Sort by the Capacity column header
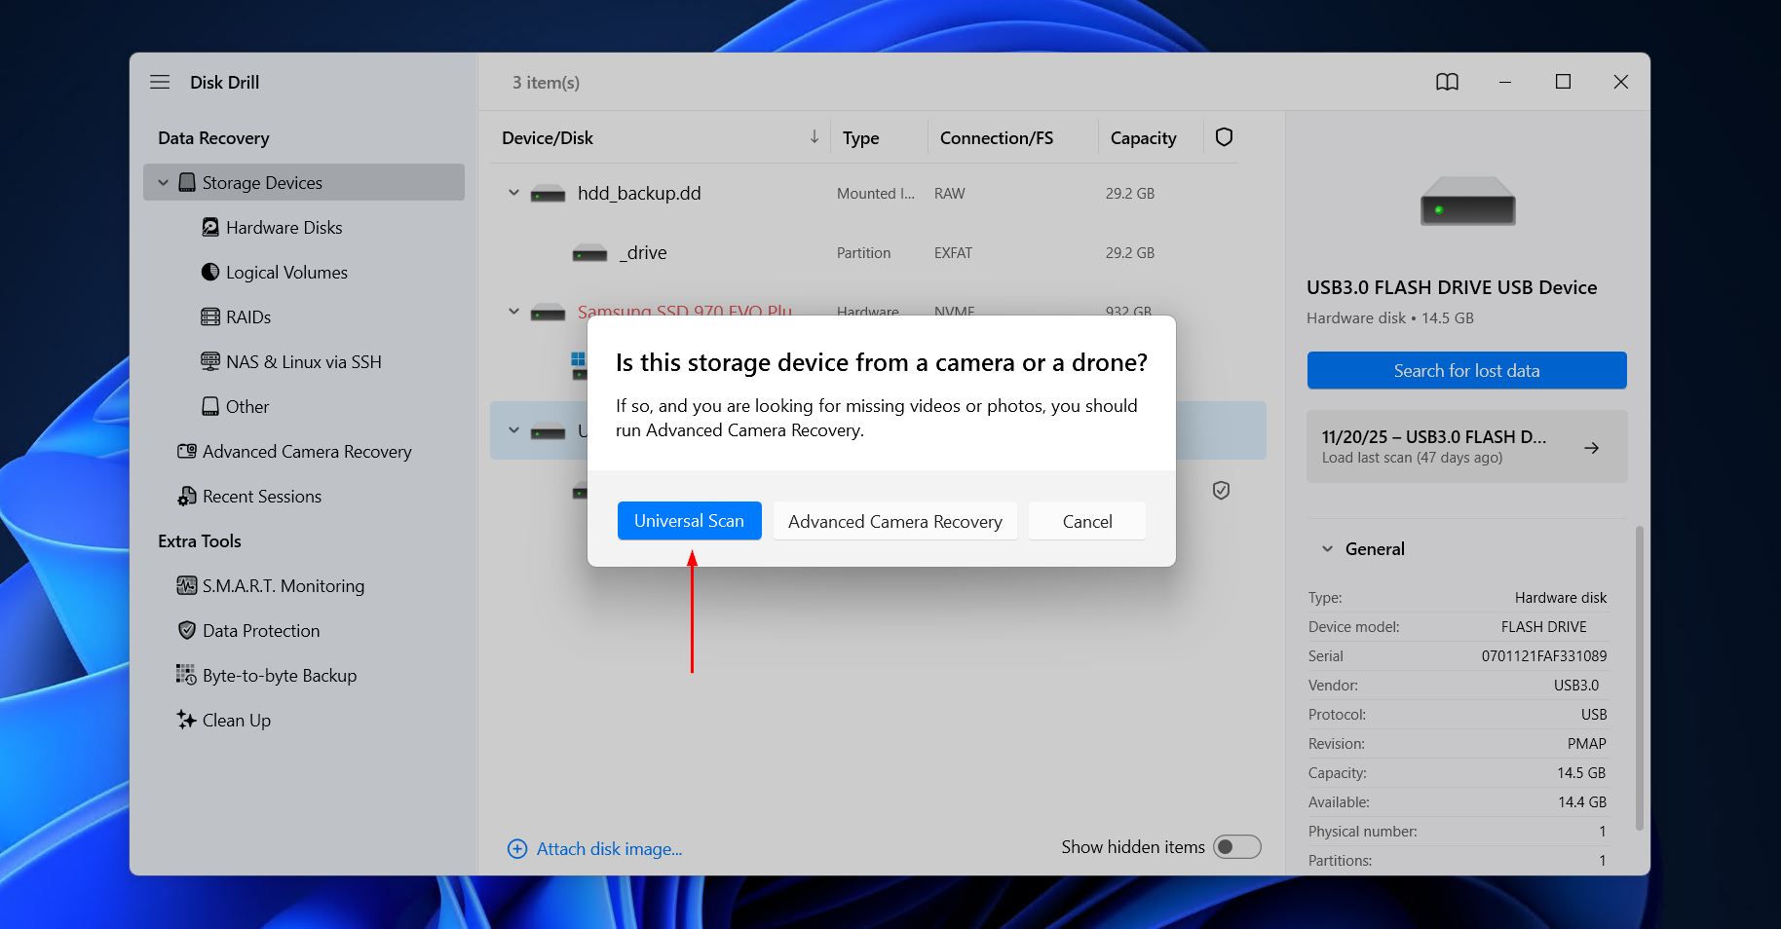Viewport: 1781px width, 929px height. (x=1144, y=137)
